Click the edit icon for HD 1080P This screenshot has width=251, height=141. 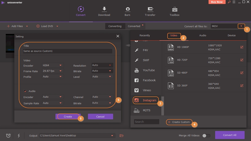pos(242,47)
